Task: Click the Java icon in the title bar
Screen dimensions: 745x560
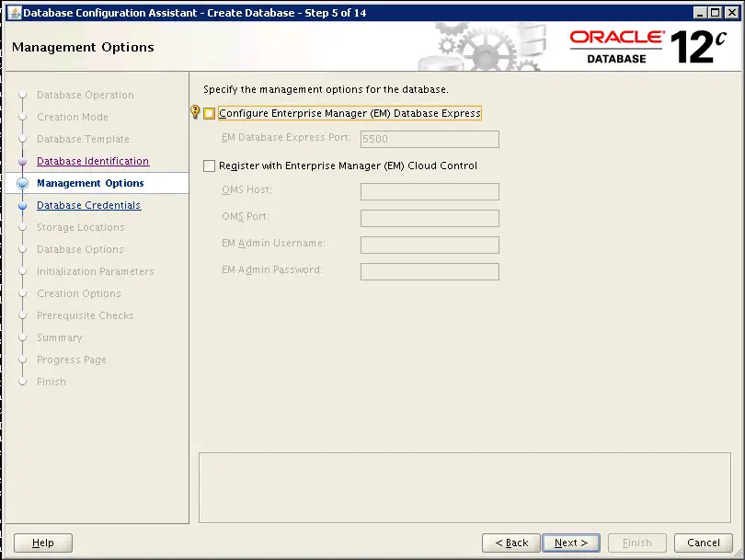Action: [x=14, y=12]
